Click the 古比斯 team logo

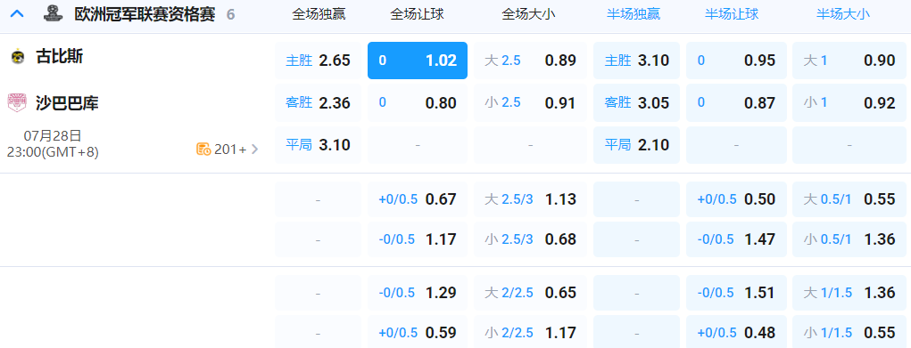coord(18,57)
